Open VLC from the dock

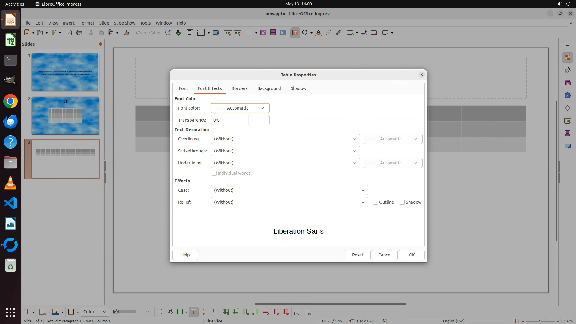pos(10,183)
